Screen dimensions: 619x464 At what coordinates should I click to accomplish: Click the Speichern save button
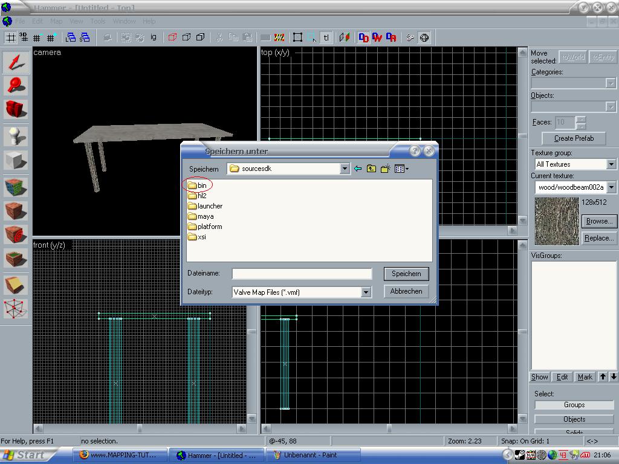click(x=406, y=274)
